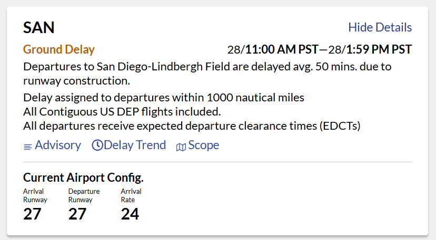Click the Arrival Runway label
The image size is (436, 240).
coord(35,195)
